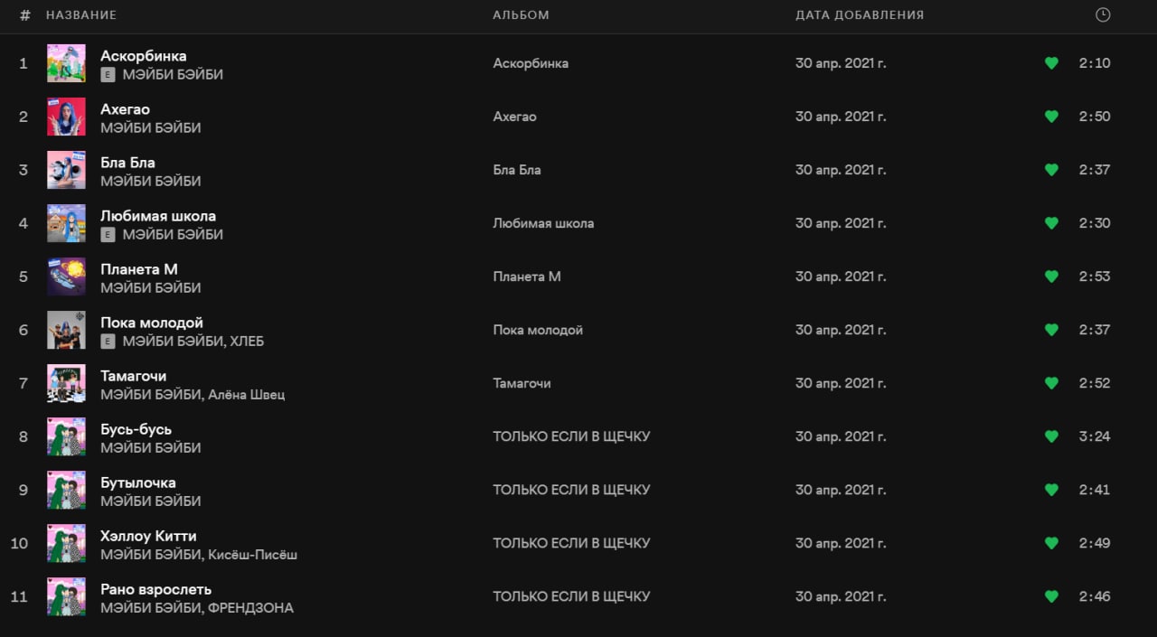Screen dimensions: 1157x637
Task: Sort by the НАЗВАНИЕ column header
Action: click(x=81, y=15)
